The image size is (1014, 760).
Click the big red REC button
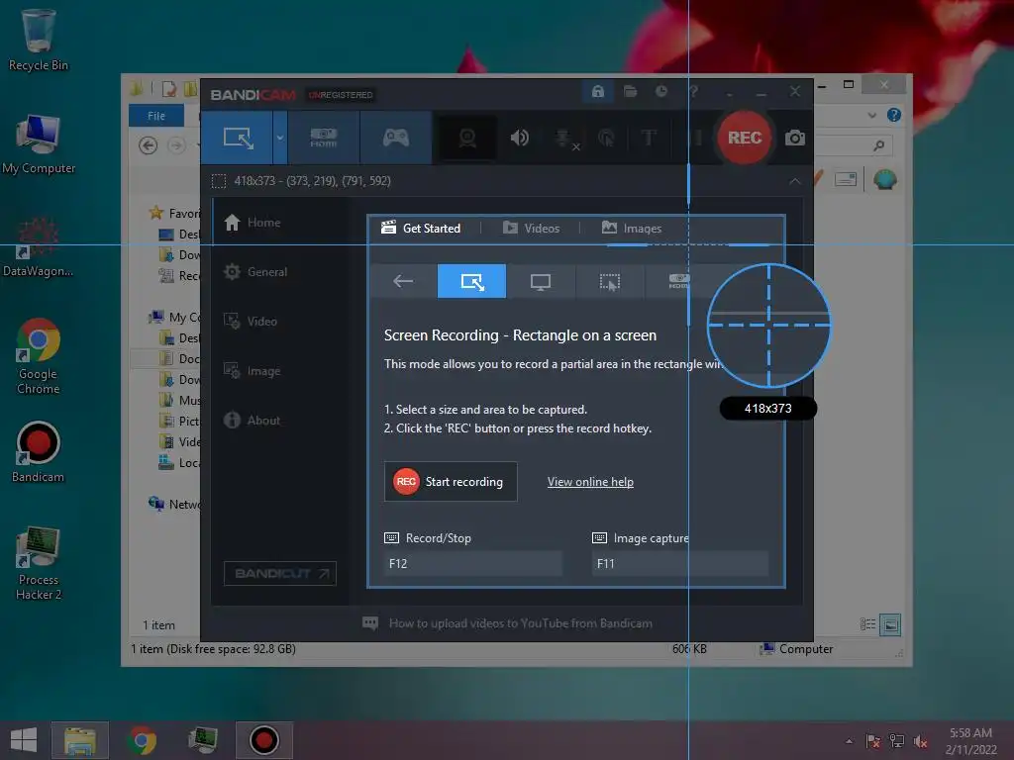[x=745, y=138]
